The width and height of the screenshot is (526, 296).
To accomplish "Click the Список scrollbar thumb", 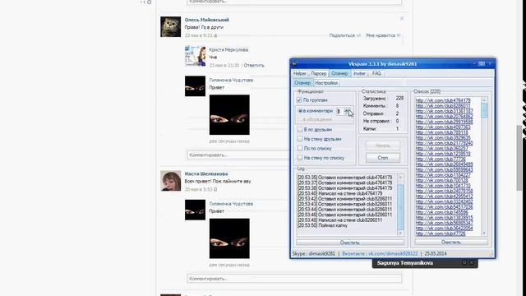I will (x=484, y=111).
